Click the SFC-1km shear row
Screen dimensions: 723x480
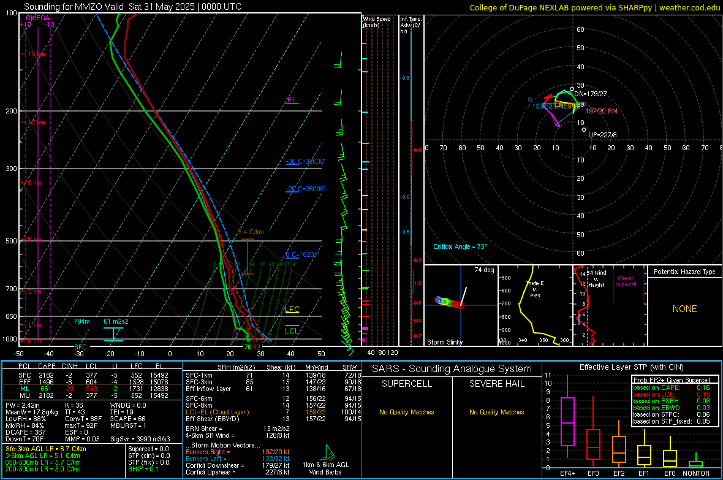(x=273, y=375)
